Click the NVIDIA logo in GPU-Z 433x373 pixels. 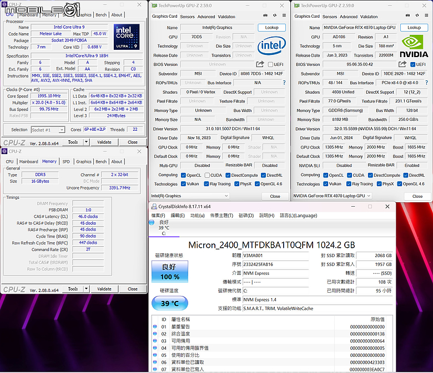tap(414, 46)
